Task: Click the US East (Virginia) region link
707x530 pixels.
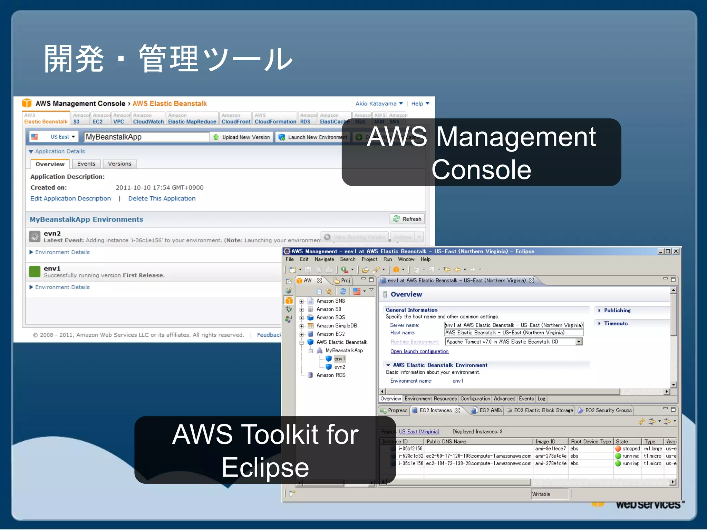Action: 419,432
